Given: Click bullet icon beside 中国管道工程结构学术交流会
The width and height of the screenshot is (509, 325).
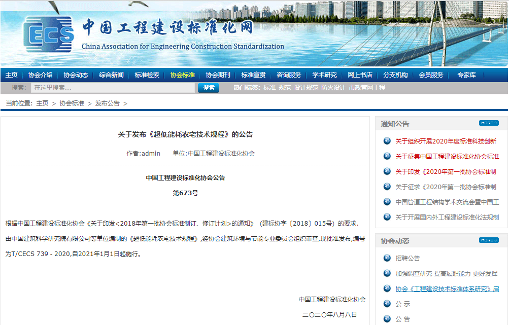Looking at the screenshot, I should tap(387, 202).
